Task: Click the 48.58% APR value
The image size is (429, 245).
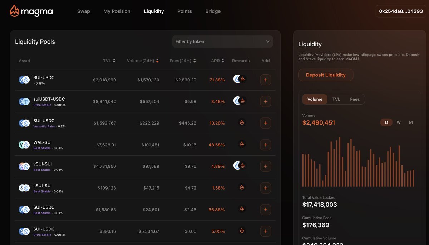Action: click(x=217, y=145)
